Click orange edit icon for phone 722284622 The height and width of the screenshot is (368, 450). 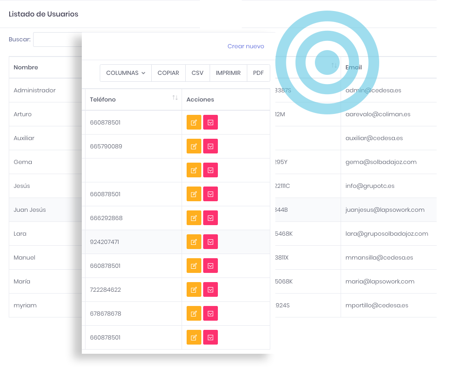(x=194, y=290)
